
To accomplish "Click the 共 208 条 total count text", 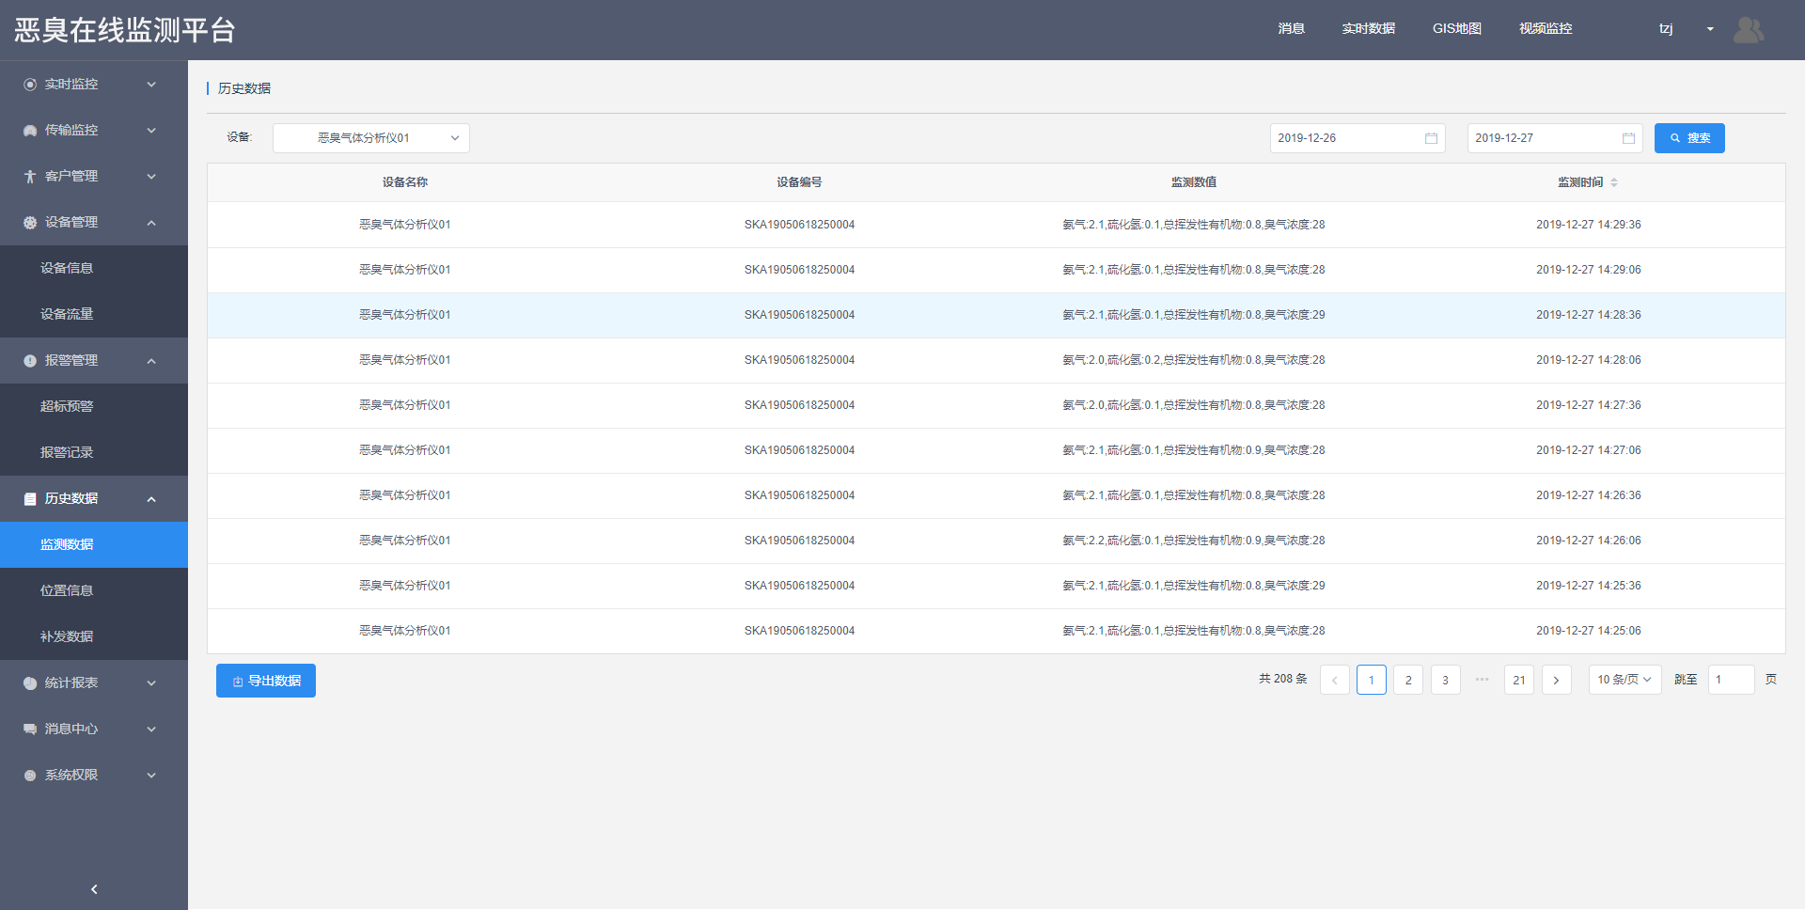I will tap(1283, 679).
